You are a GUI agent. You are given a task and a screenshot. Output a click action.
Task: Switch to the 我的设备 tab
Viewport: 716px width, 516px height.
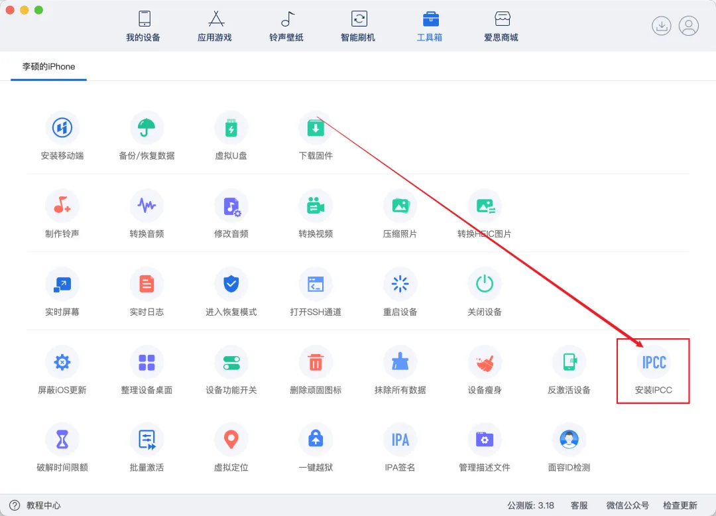tap(143, 27)
